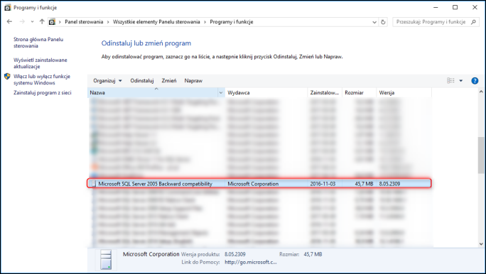486x274 pixels.
Task: Expand the address bar history dropdown
Action: [x=374, y=22]
